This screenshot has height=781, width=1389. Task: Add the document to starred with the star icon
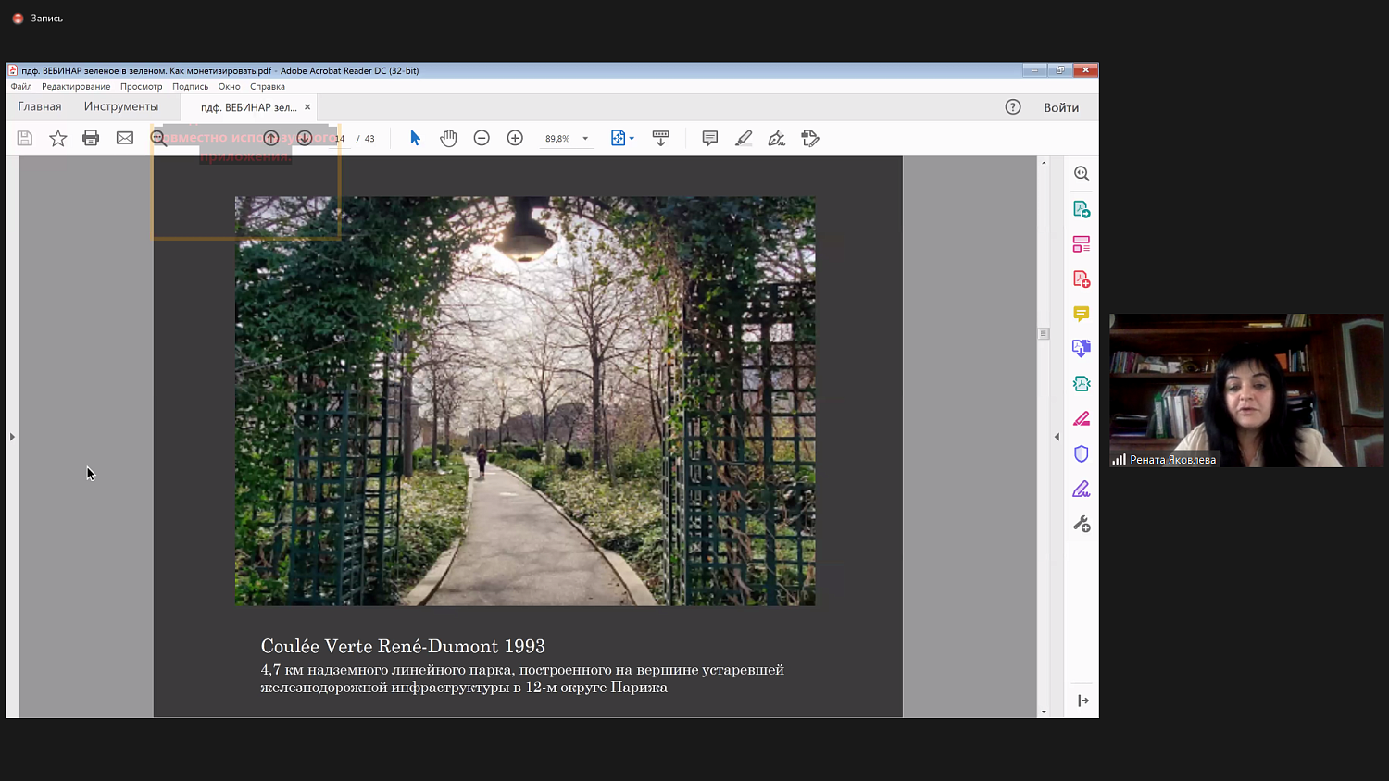coord(58,138)
